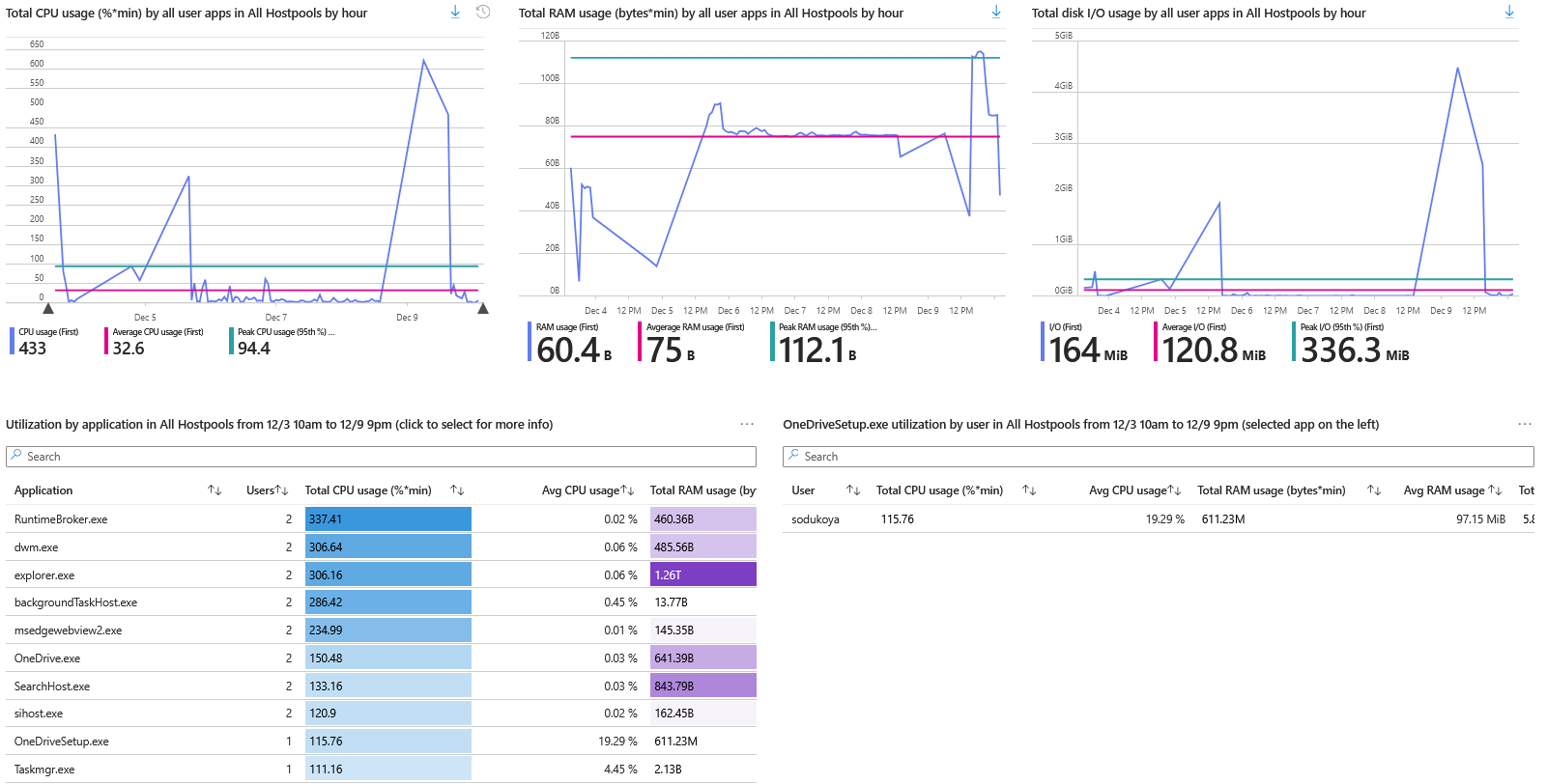This screenshot has width=1547, height=784.
Task: Click the 19.29 % Avg CPU cell for OneDriveSetup.exe
Action: tap(617, 742)
